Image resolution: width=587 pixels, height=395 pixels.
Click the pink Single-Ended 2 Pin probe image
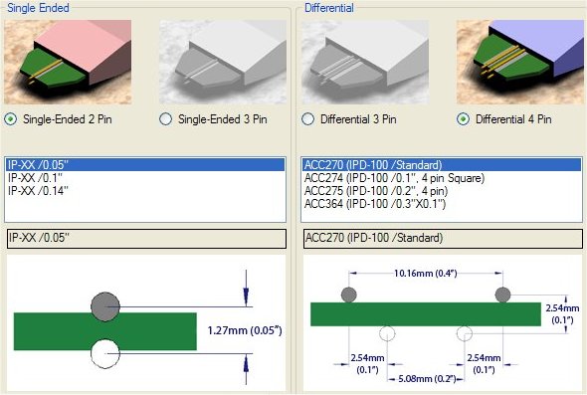coord(68,62)
